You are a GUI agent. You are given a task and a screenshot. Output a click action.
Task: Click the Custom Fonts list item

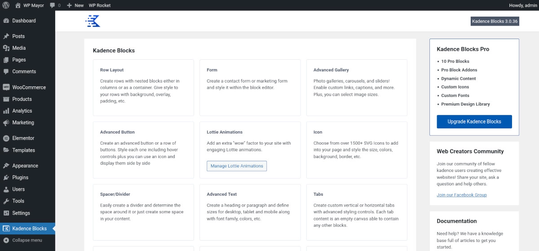click(455, 96)
